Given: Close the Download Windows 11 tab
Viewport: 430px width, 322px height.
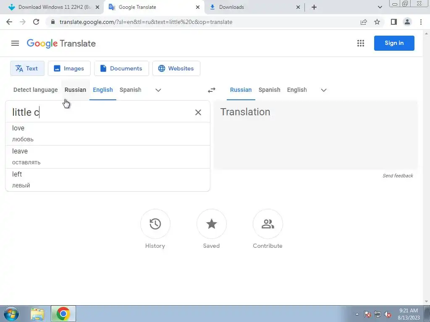Looking at the screenshot, I should [97, 7].
